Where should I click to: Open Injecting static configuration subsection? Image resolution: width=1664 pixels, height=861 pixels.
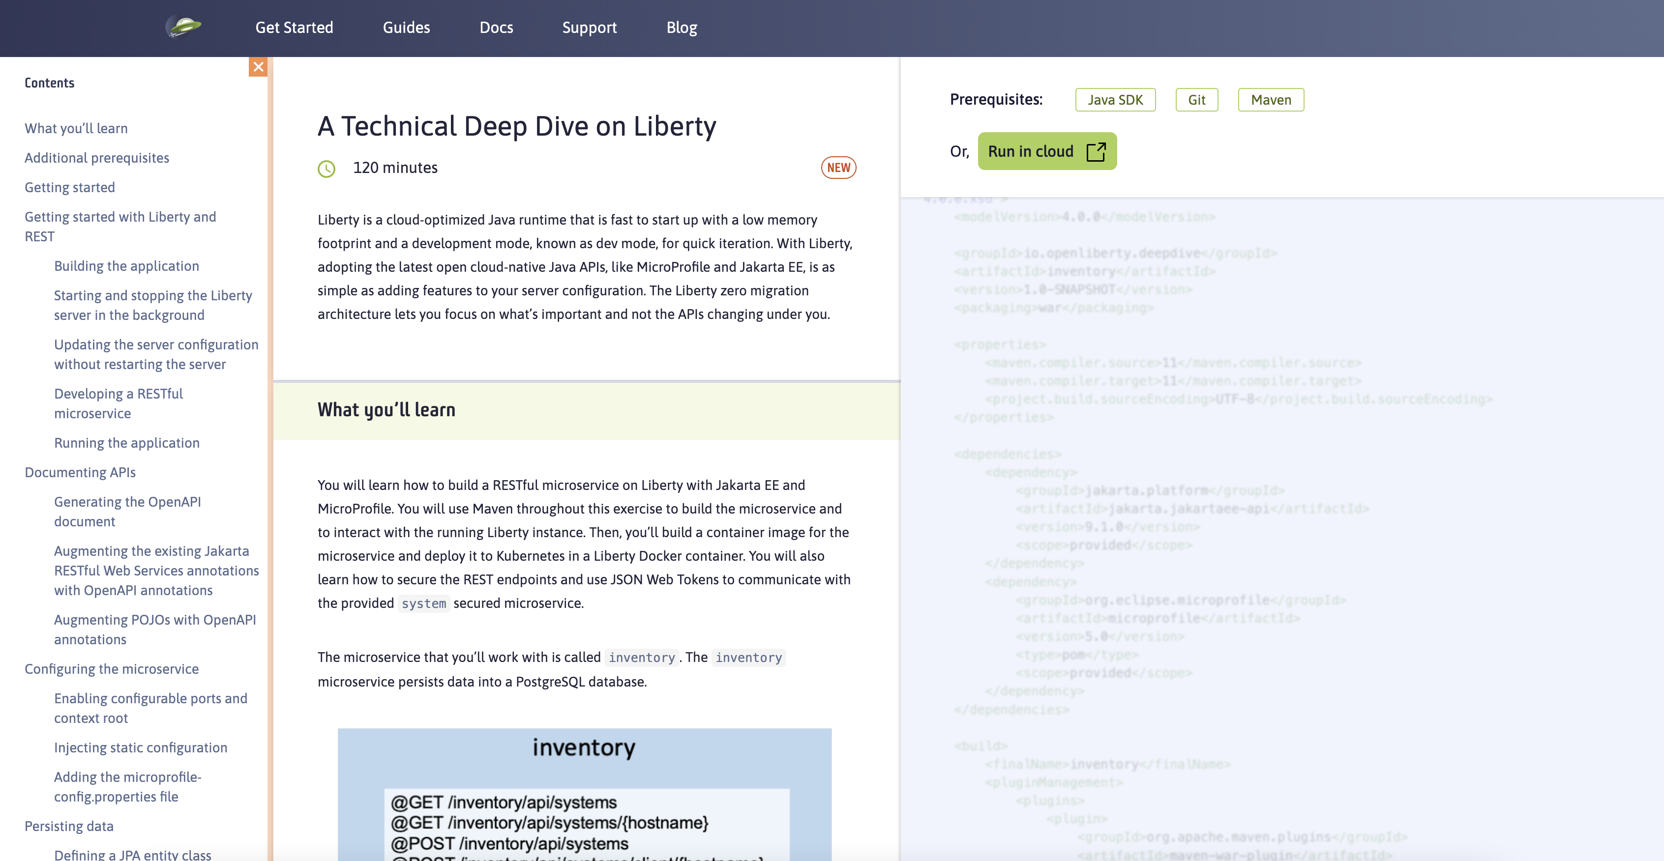click(x=141, y=747)
